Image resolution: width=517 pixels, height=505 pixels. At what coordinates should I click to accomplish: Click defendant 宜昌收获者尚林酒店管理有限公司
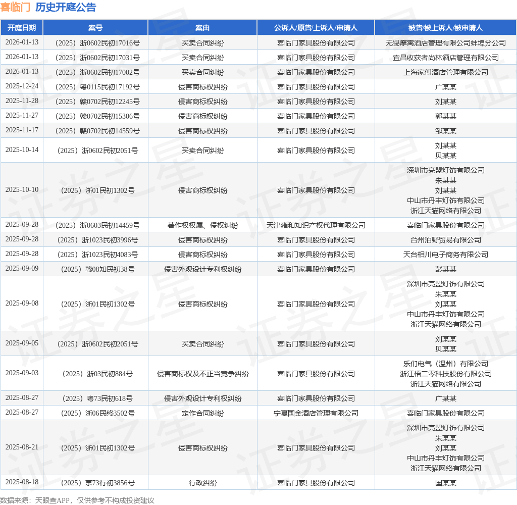[x=445, y=58]
